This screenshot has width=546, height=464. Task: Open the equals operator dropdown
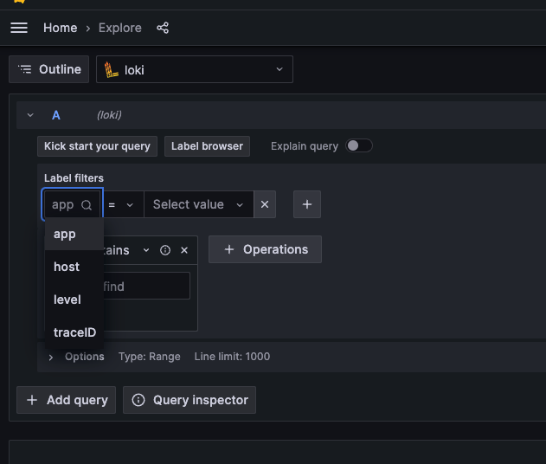[x=122, y=204]
